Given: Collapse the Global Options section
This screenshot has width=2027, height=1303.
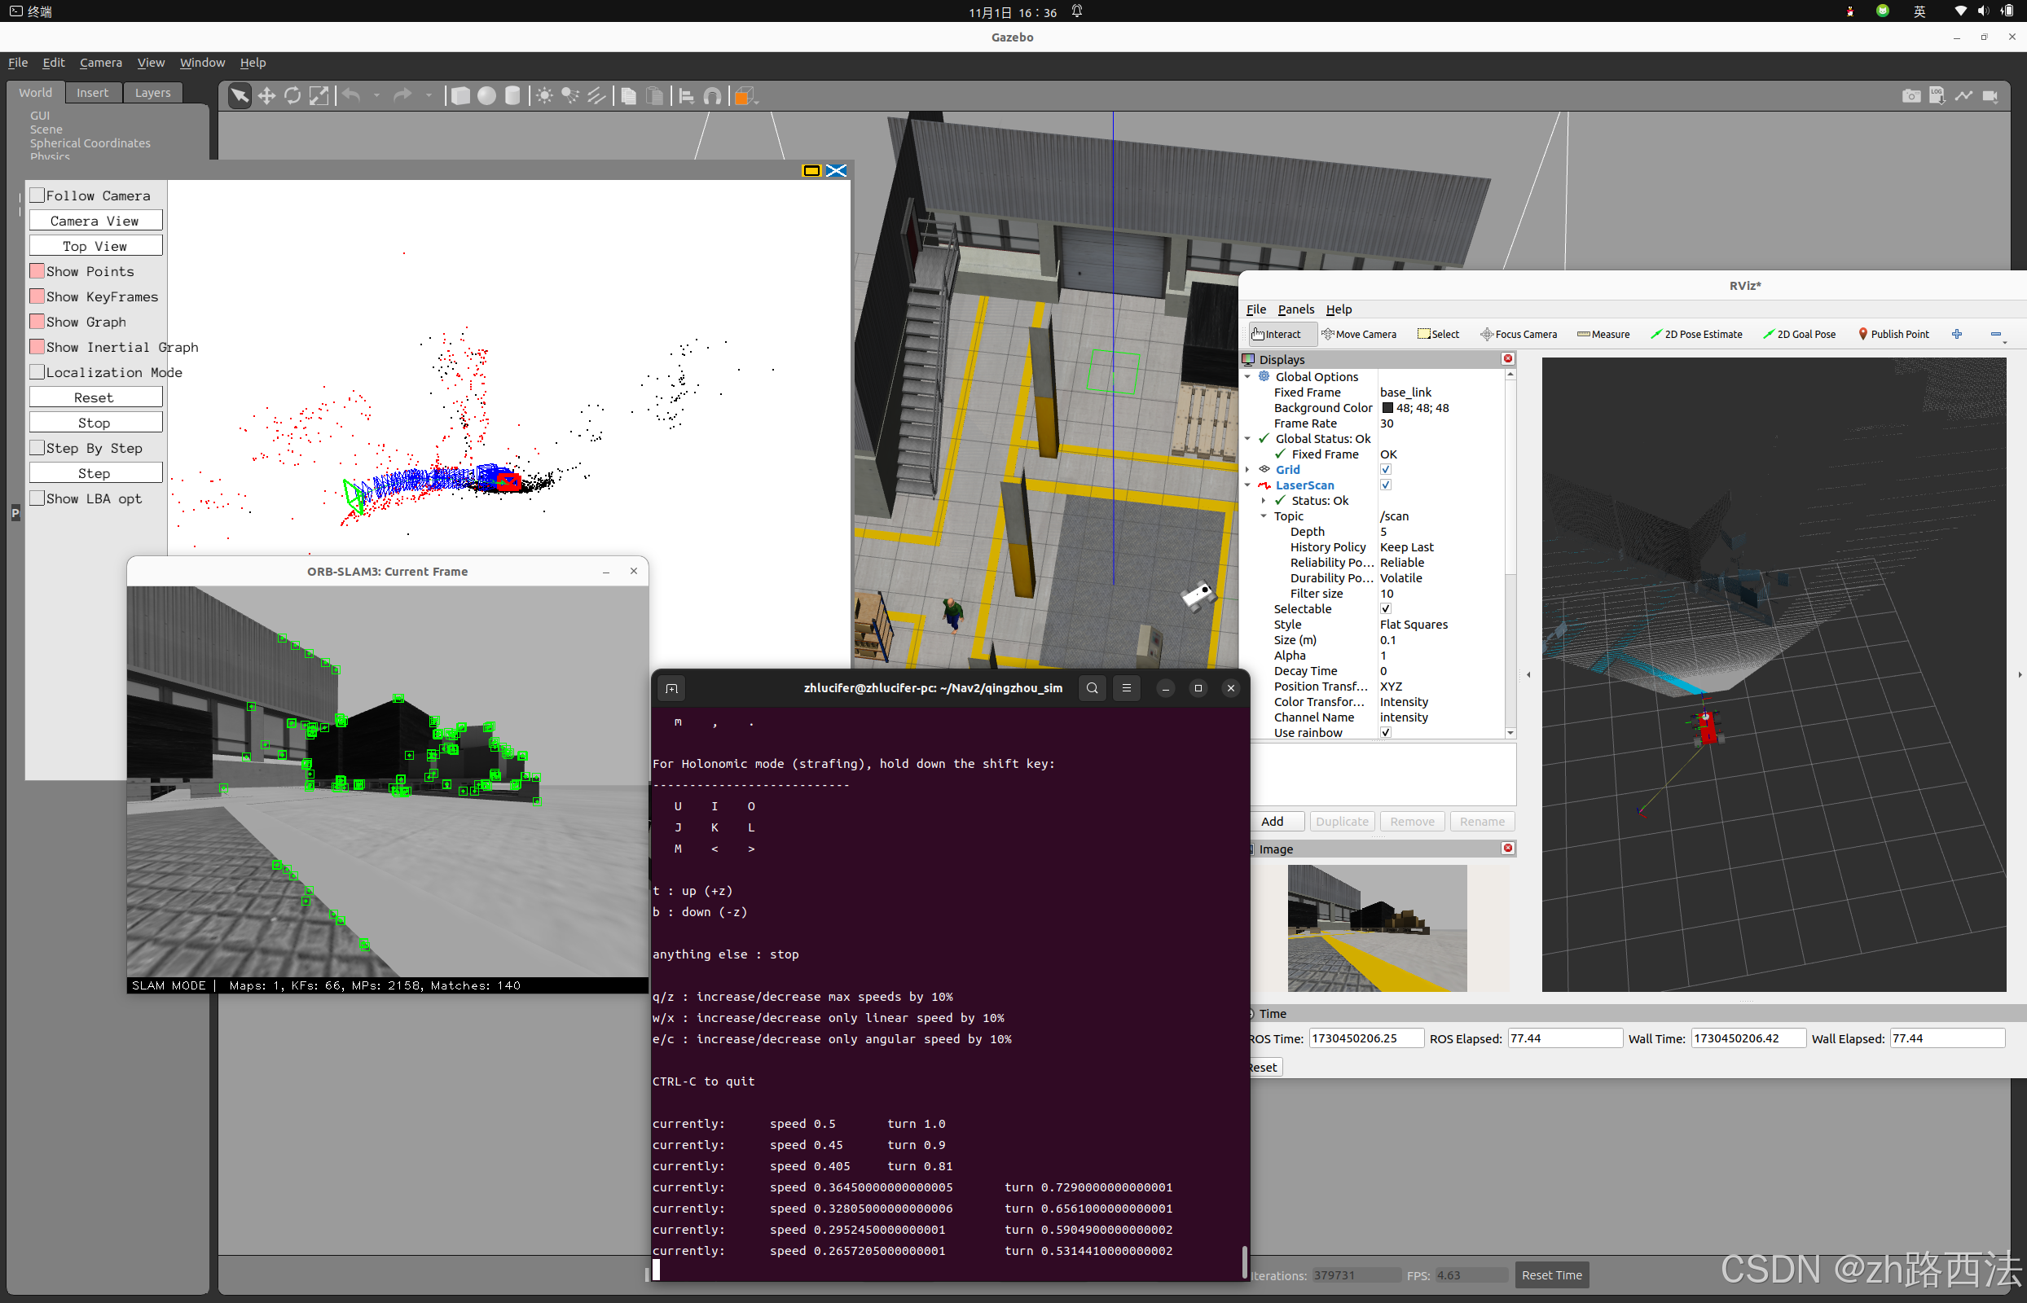Looking at the screenshot, I should point(1247,376).
